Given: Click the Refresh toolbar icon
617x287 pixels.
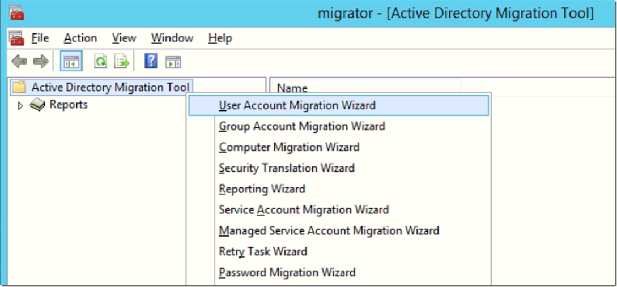Looking at the screenshot, I should pyautogui.click(x=101, y=62).
